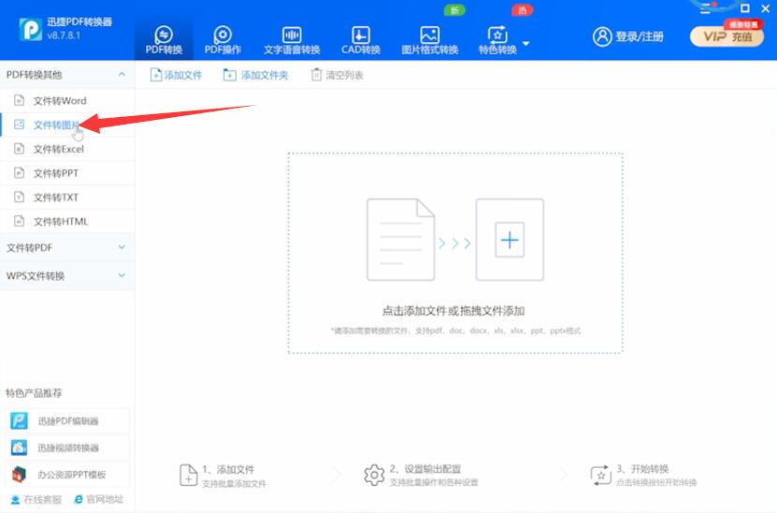Image resolution: width=777 pixels, height=513 pixels.
Task: Open the 特色转换 tab
Action: click(497, 40)
